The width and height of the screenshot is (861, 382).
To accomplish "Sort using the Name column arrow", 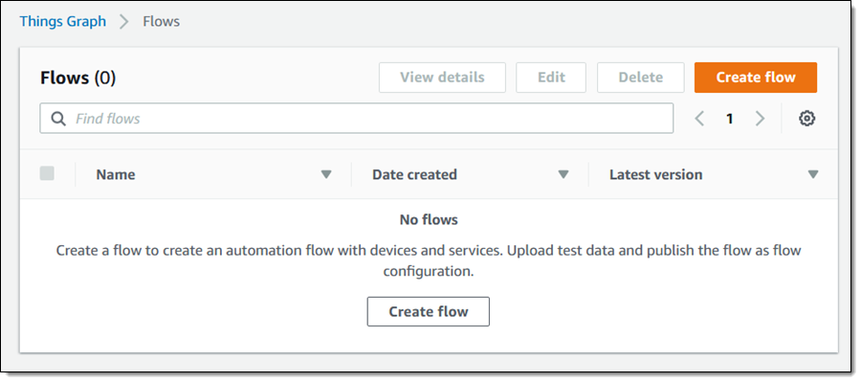I will pyautogui.click(x=326, y=175).
